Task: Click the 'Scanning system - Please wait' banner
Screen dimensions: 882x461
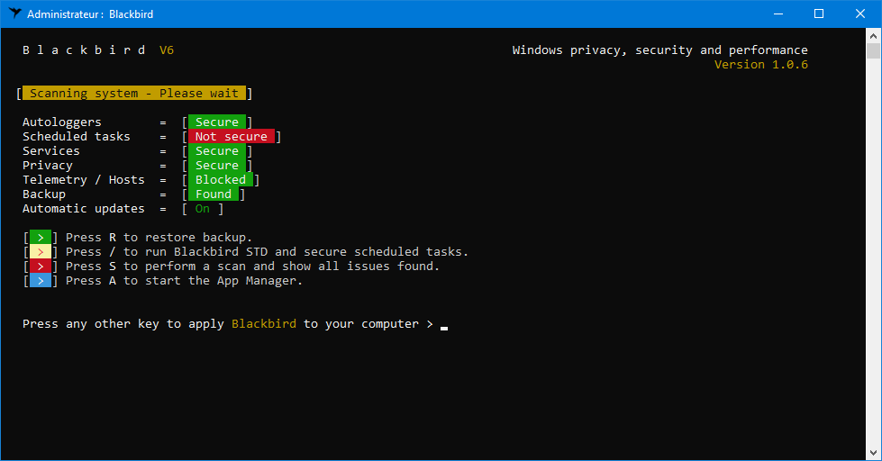Action: 134,94
